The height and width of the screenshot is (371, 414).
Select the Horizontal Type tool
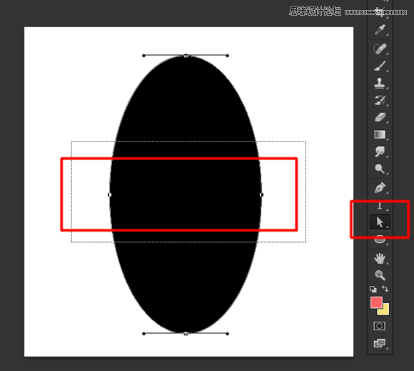point(380,205)
